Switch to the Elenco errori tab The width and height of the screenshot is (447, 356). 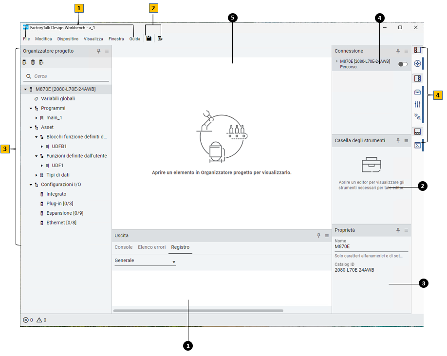151,247
